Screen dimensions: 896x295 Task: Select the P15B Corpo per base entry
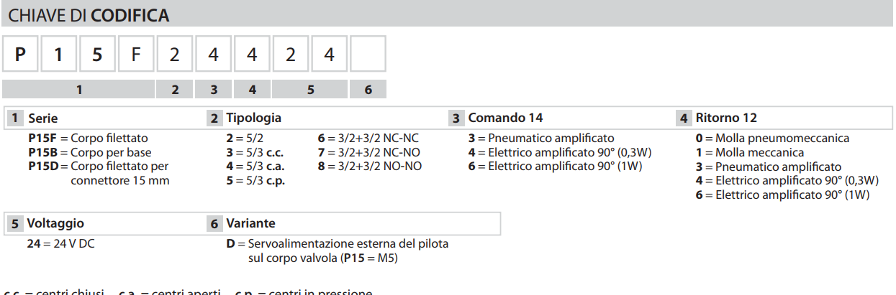(x=89, y=152)
